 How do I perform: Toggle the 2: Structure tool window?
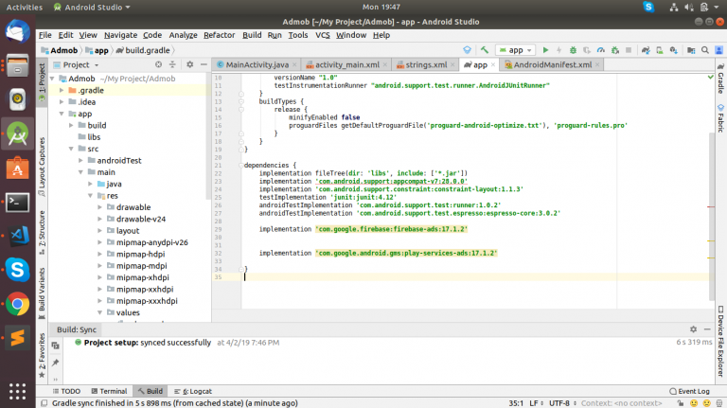42,232
